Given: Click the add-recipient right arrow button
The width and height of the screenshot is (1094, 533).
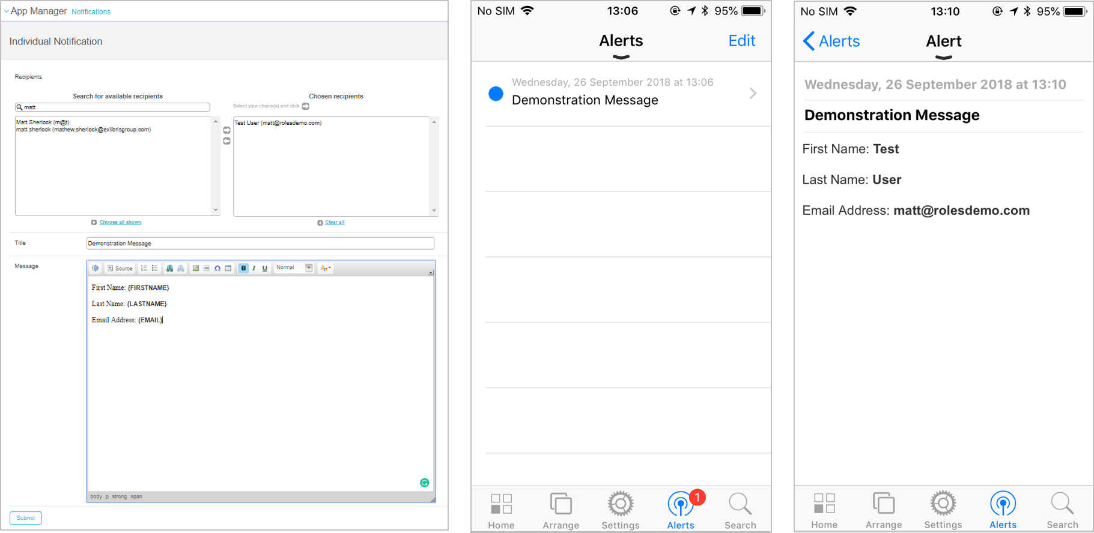Looking at the screenshot, I should tap(226, 130).
